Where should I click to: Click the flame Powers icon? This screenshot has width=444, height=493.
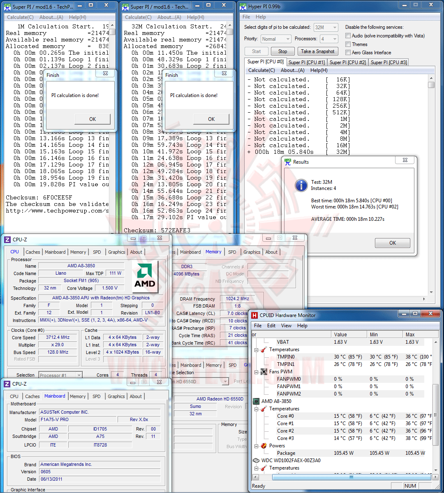point(264,446)
